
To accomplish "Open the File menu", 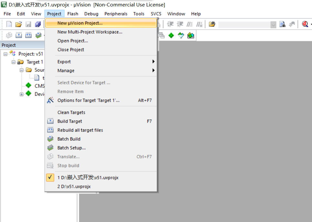I will pyautogui.click(x=7, y=14).
